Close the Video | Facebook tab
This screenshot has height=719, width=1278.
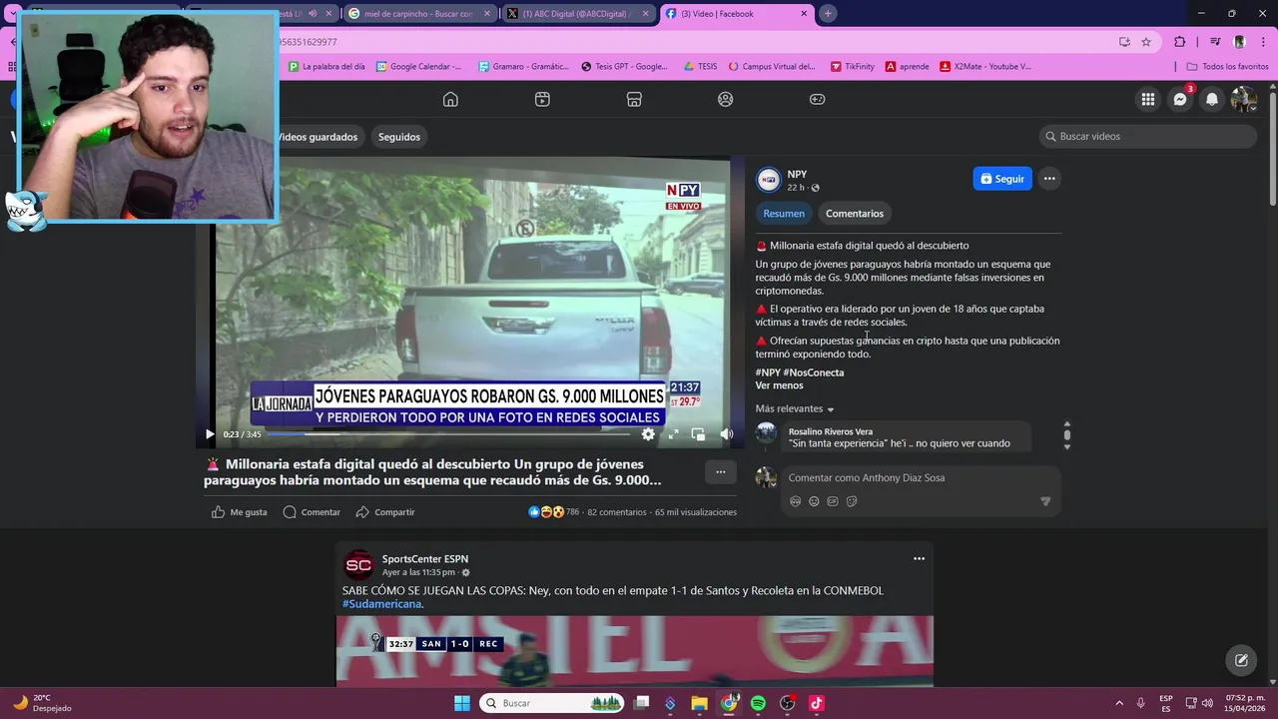pyautogui.click(x=804, y=14)
